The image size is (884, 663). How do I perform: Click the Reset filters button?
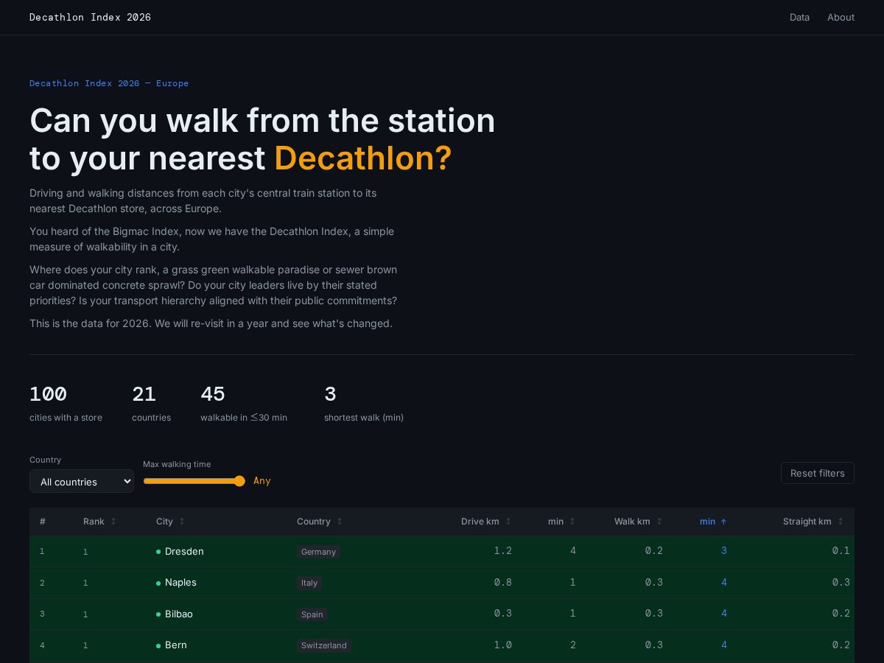(x=818, y=473)
